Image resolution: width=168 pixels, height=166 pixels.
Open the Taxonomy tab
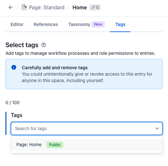coord(79,24)
